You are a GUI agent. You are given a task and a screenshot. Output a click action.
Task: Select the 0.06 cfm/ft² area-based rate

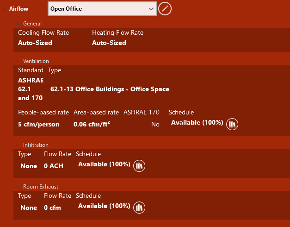[x=92, y=124]
